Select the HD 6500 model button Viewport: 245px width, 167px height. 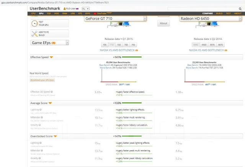pos(204,45)
